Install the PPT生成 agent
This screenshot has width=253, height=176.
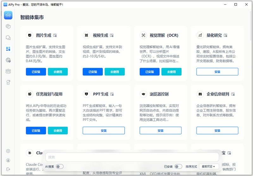(104, 130)
